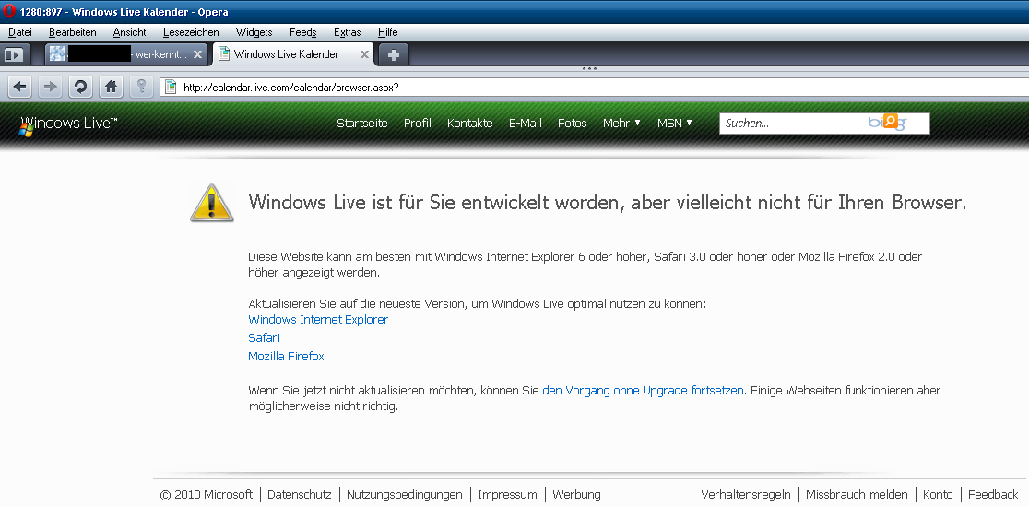The height and width of the screenshot is (506, 1029).
Task: Follow the Windows Internet Explorer link
Action: click(x=318, y=320)
